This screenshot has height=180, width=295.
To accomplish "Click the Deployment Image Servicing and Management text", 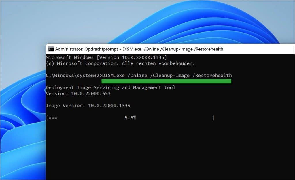I will tap(110, 87).
